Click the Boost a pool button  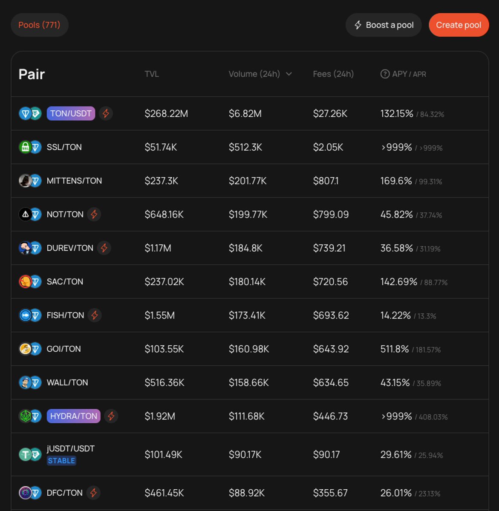pyautogui.click(x=384, y=25)
